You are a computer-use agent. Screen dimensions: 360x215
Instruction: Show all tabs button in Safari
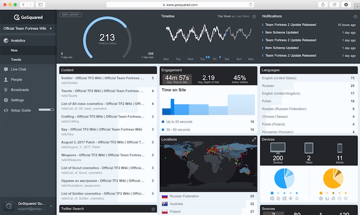[x=334, y=4]
